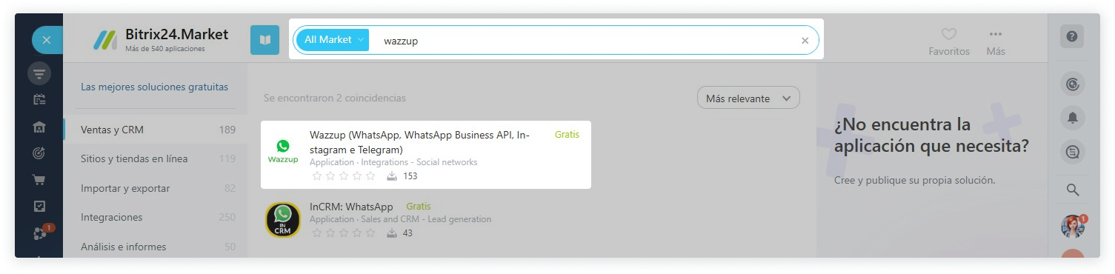
Task: Open the chat bubble icon in right panel
Action: point(1072,151)
